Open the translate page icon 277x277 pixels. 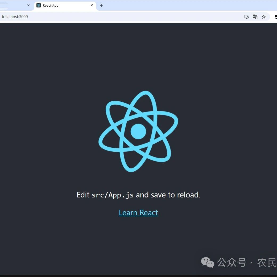click(255, 17)
